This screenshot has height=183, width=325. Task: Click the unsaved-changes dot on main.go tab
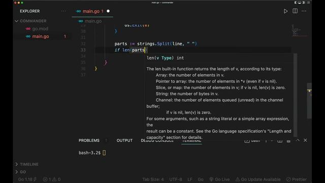tap(108, 11)
